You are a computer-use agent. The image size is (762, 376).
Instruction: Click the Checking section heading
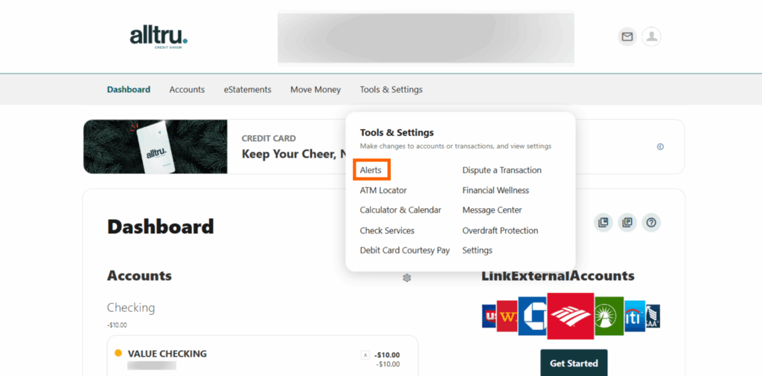131,308
